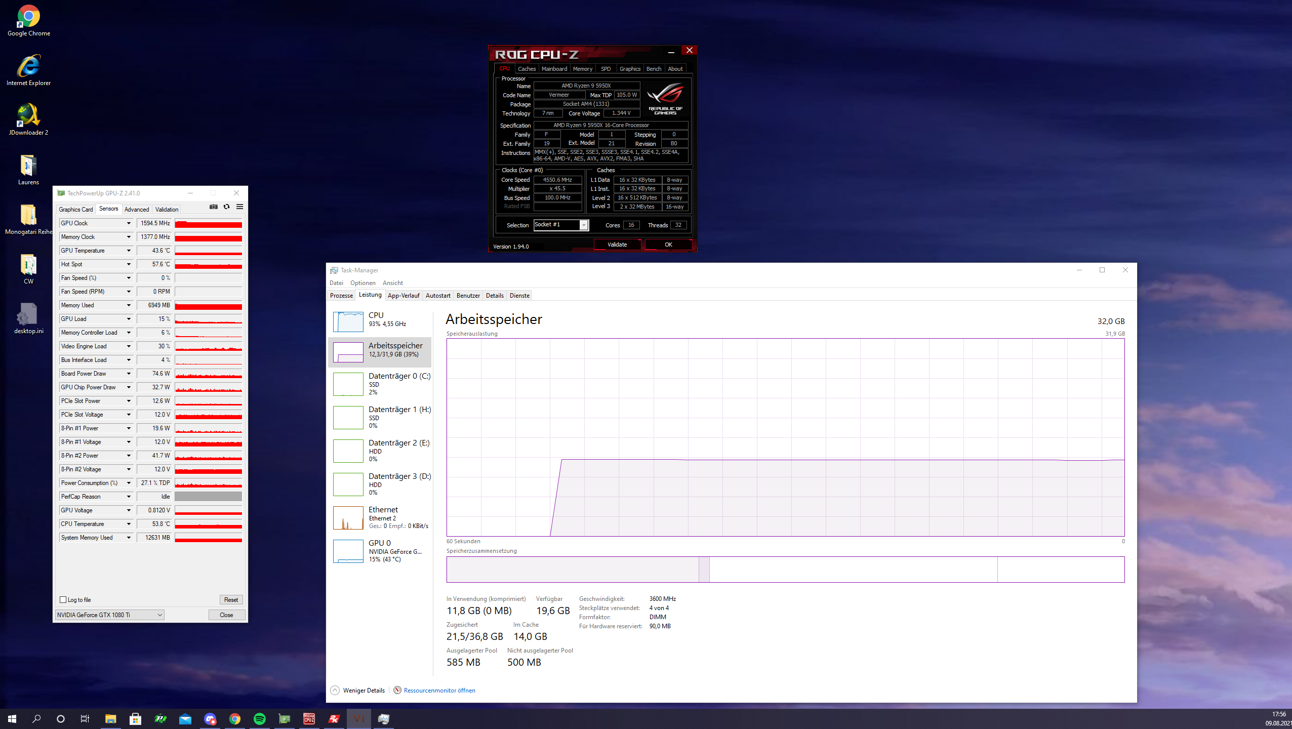This screenshot has height=729, width=1292.
Task: Click the Validate button in CPU-Z
Action: (x=617, y=245)
